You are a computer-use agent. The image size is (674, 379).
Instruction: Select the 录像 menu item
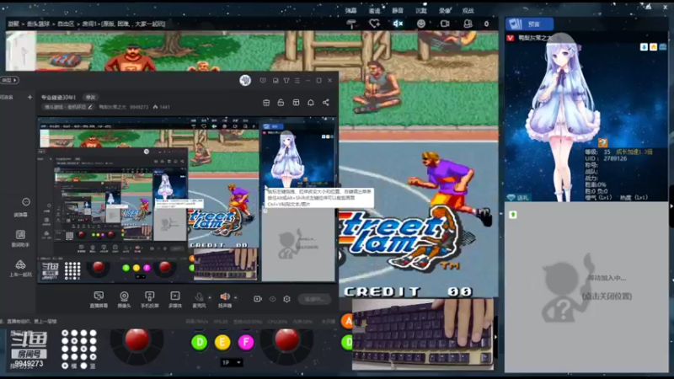[445, 10]
